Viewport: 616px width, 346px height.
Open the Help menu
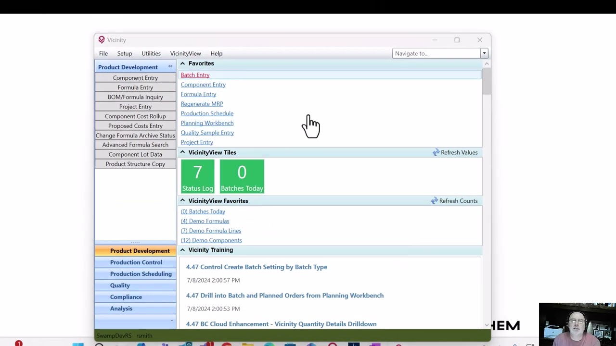point(216,53)
